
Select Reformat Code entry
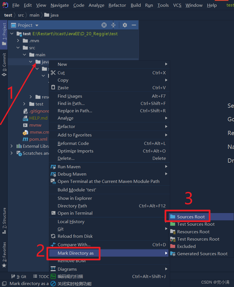(109, 143)
